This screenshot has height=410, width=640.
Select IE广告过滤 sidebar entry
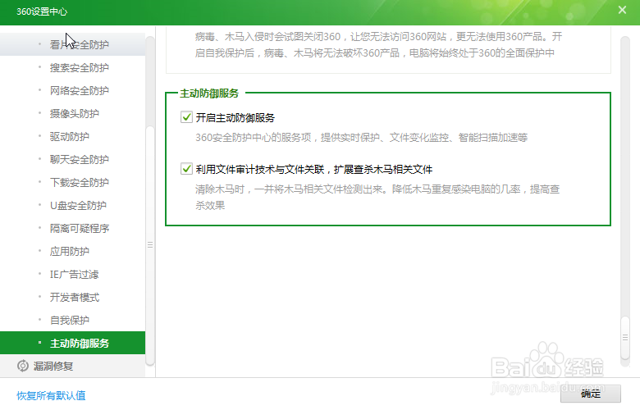pos(73,274)
